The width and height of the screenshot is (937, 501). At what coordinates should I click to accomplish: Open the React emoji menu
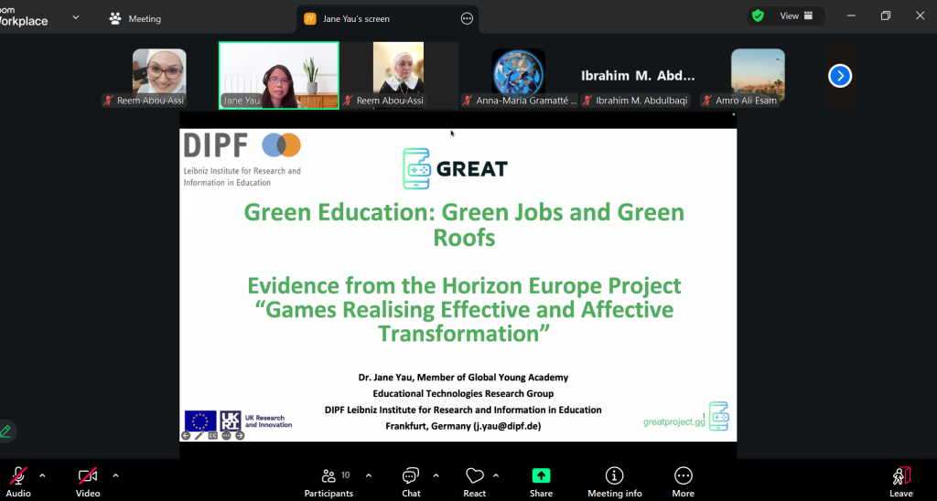pyautogui.click(x=474, y=481)
